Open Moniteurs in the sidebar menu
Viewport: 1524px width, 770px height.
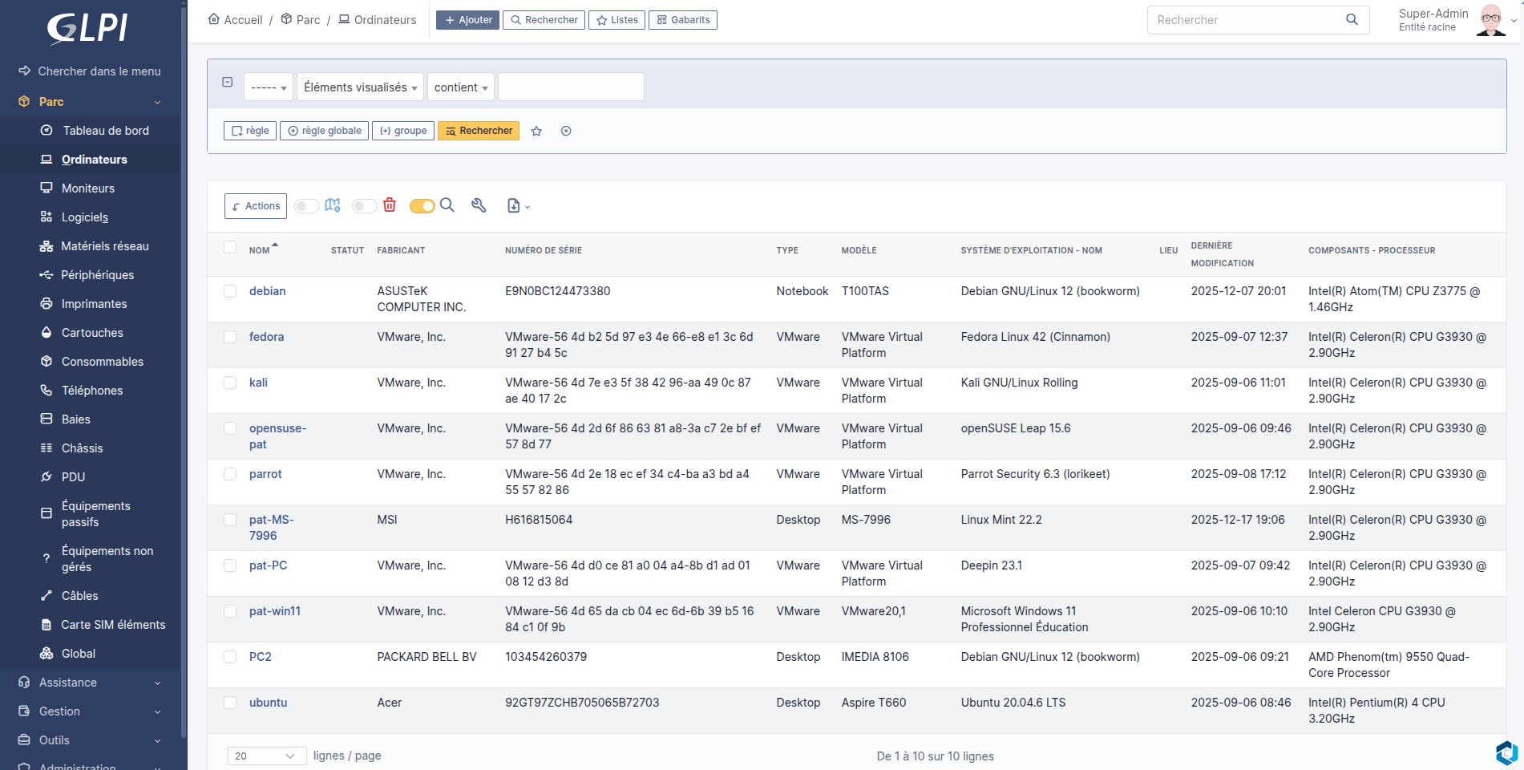88,188
